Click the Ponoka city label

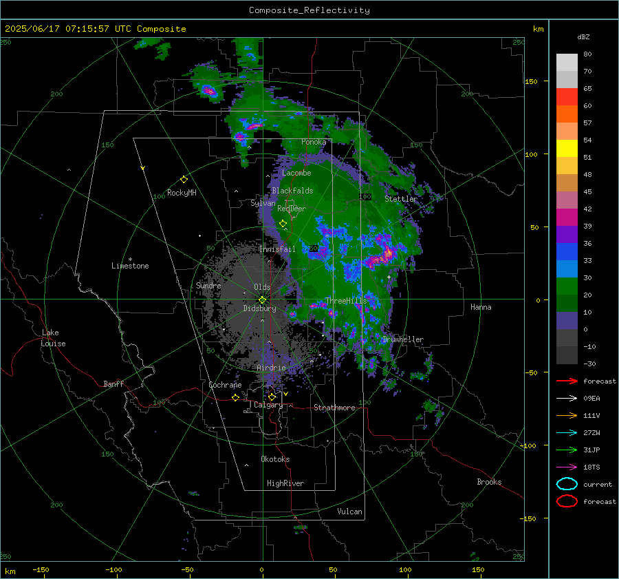(314, 142)
